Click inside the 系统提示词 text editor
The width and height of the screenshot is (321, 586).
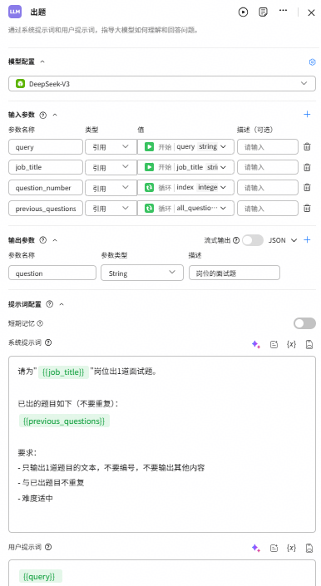click(x=162, y=444)
